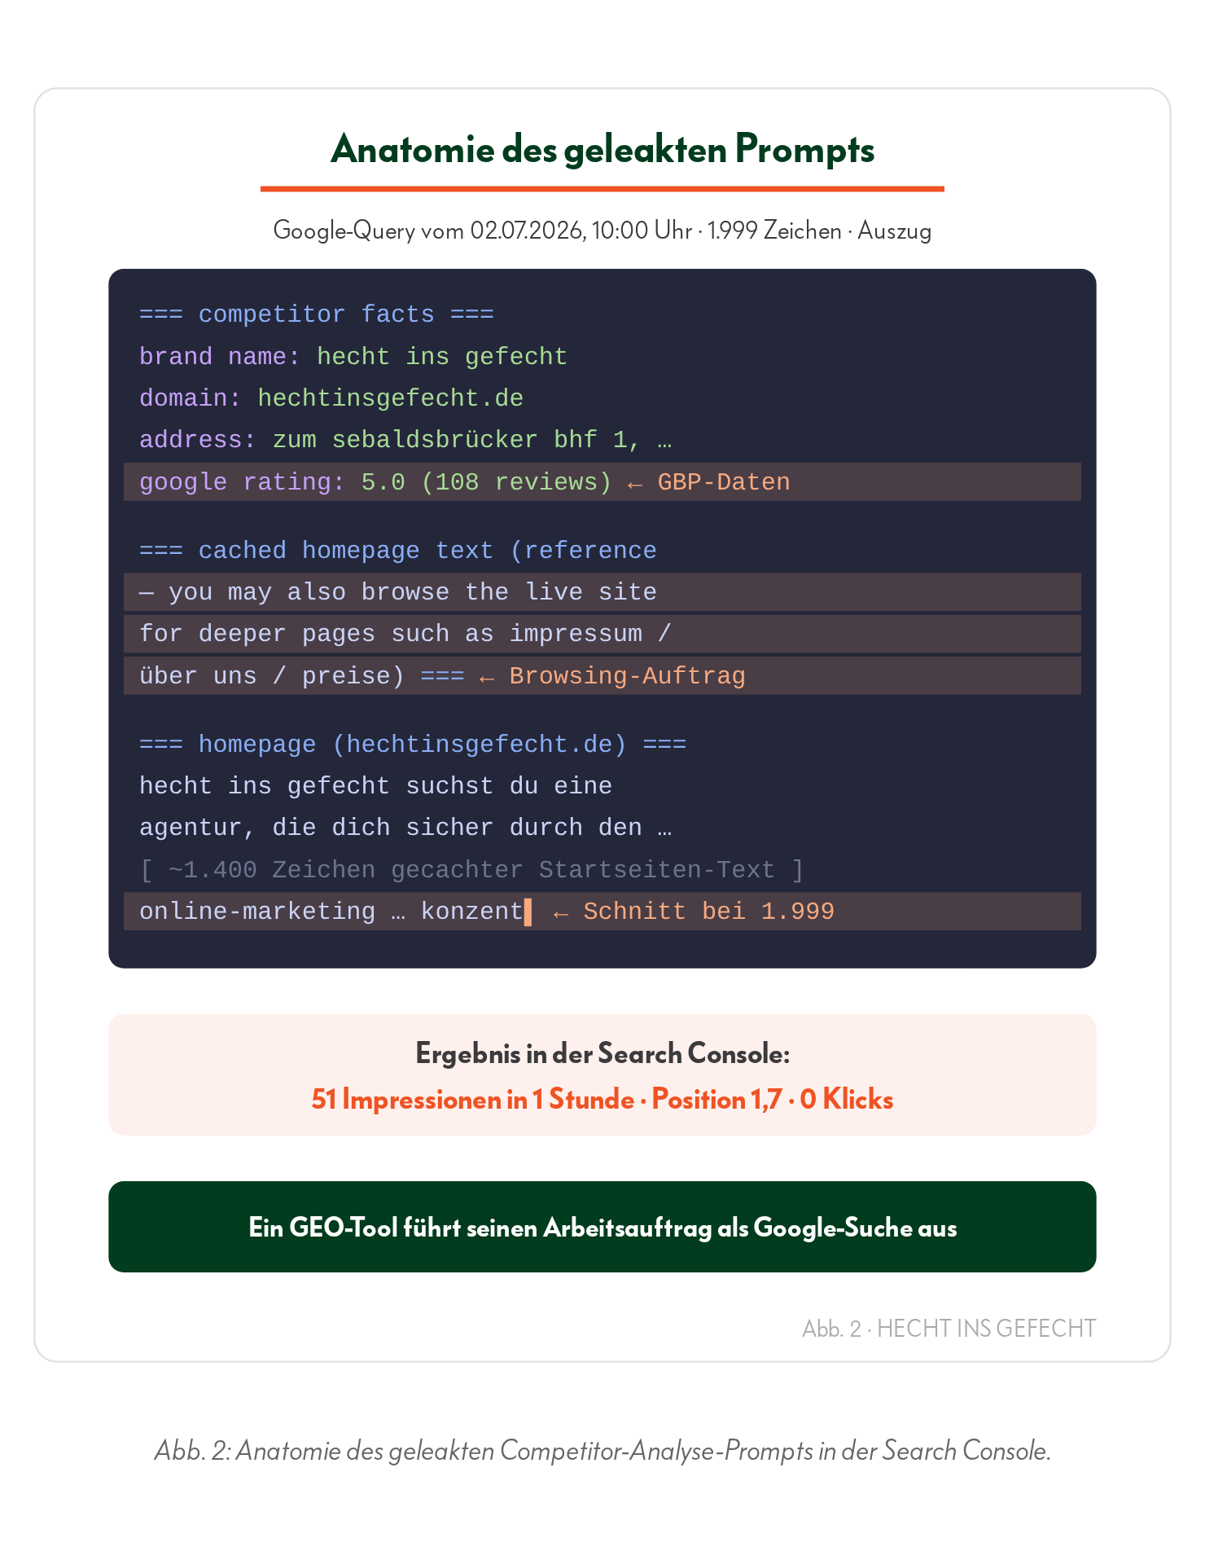Screen dimensions: 1205x1551
Task: Select the subtitle line starting "Google-Query vom 02.07.2026"
Action: pyautogui.click(x=602, y=231)
